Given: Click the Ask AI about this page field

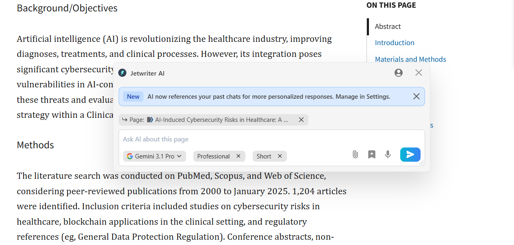Looking at the screenshot, I should pyautogui.click(x=271, y=139).
